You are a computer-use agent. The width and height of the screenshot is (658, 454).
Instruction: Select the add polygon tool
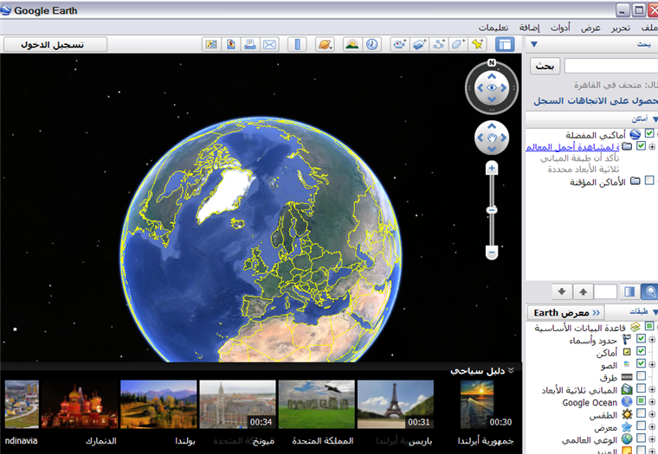[x=457, y=44]
